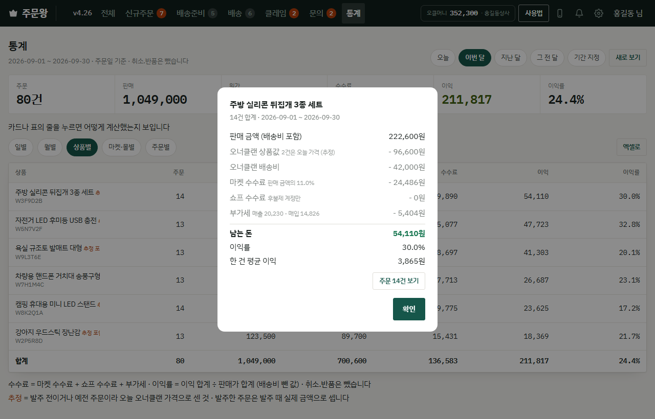Screen dimensions: 655x419
Task: Click the 마켓 수수료 - 24,486원 value
Action: point(407,182)
